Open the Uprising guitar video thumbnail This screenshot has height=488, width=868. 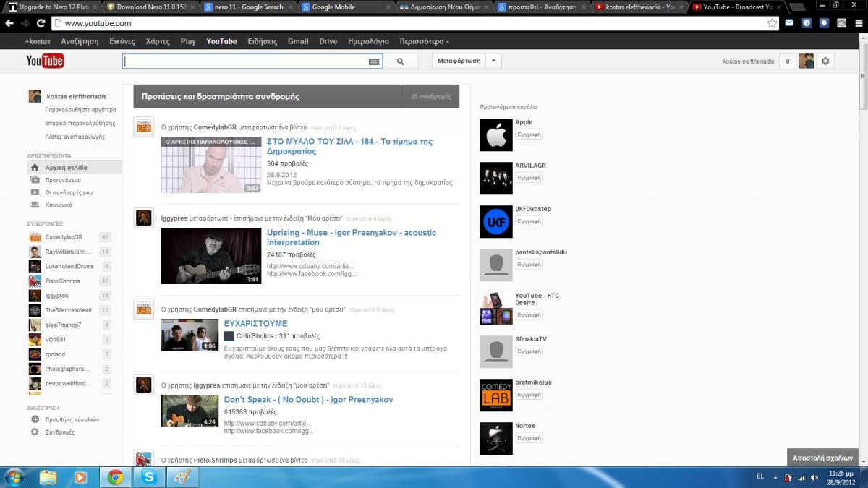point(211,256)
